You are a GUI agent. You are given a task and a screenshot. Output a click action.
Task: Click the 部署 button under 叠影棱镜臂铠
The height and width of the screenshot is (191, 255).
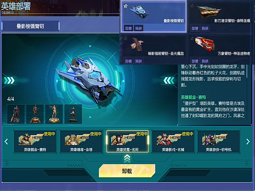pyautogui.click(x=128, y=28)
